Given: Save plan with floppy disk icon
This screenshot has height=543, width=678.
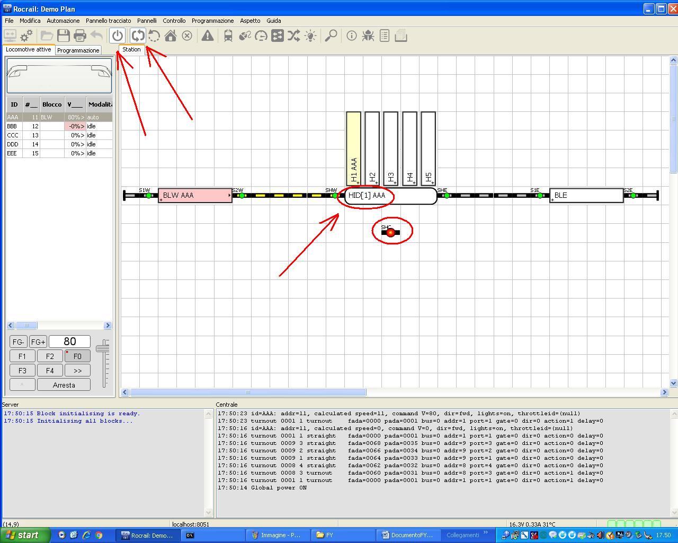Looking at the screenshot, I should (64, 36).
